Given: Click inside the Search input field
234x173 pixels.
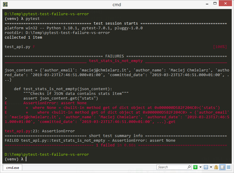Looking at the screenshot, I should [x=171, y=167].
